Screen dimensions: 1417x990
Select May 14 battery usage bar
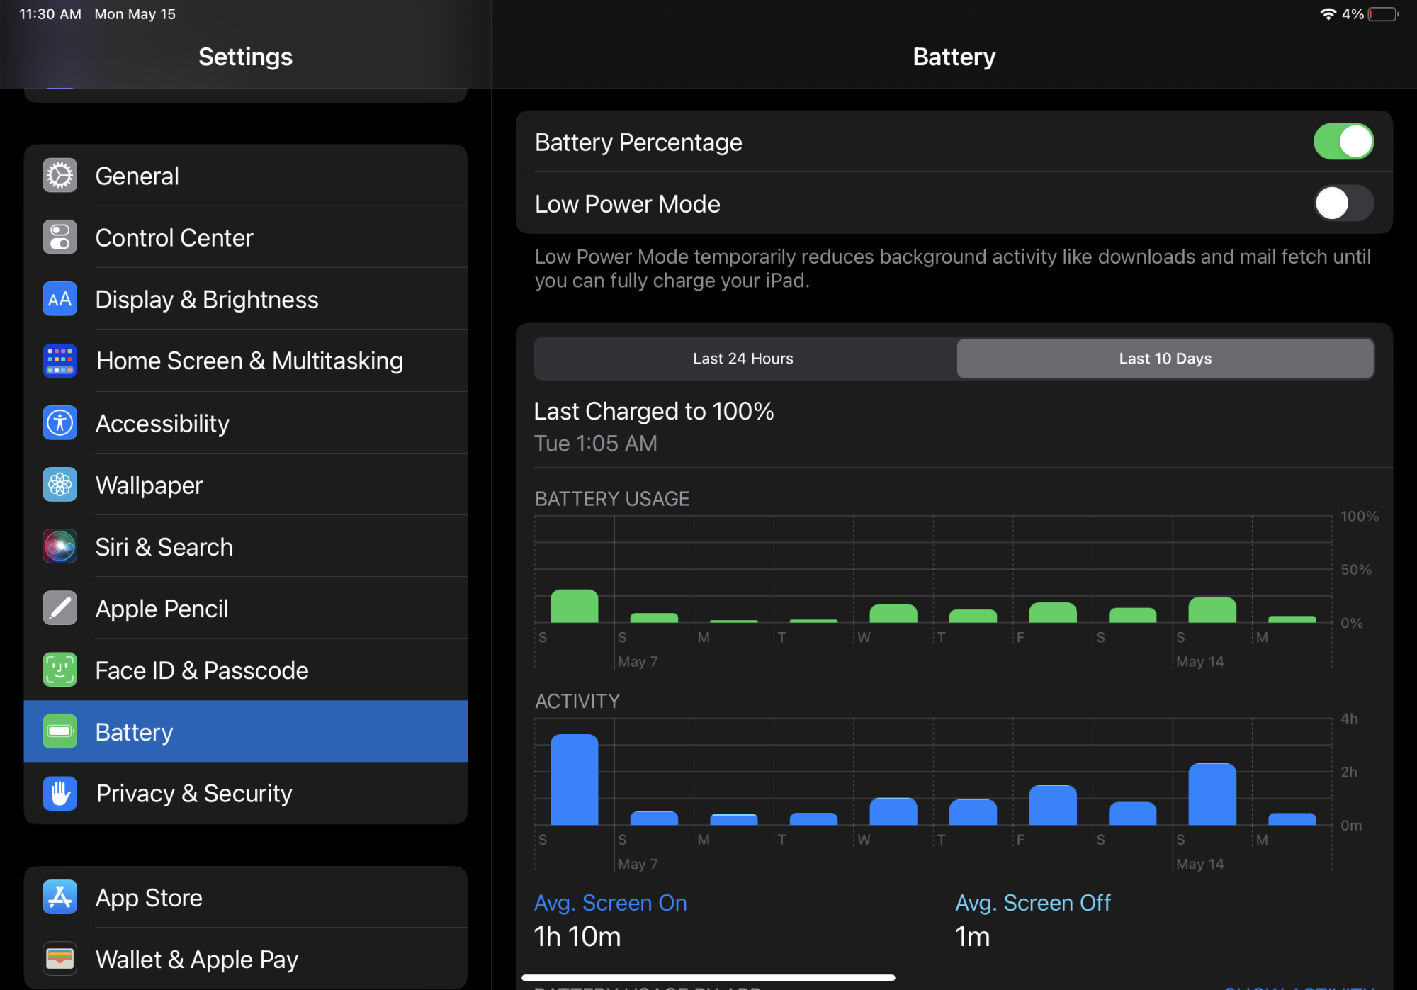click(x=1212, y=610)
